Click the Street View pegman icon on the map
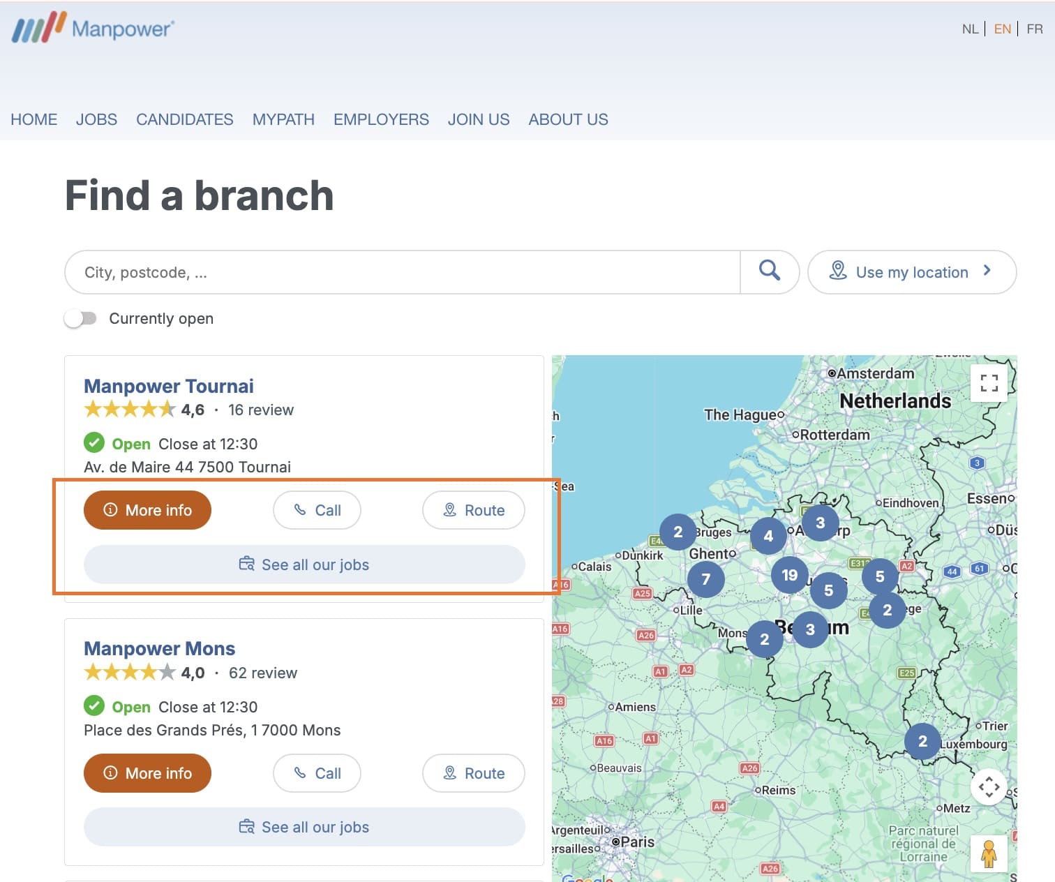The height and width of the screenshot is (882, 1055). (989, 853)
